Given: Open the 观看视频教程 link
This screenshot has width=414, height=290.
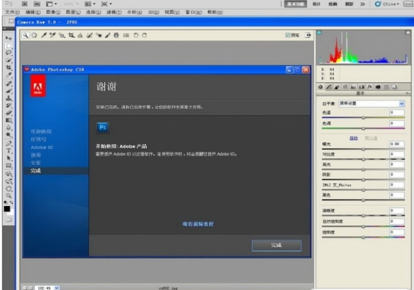Looking at the screenshot, I should (198, 224).
